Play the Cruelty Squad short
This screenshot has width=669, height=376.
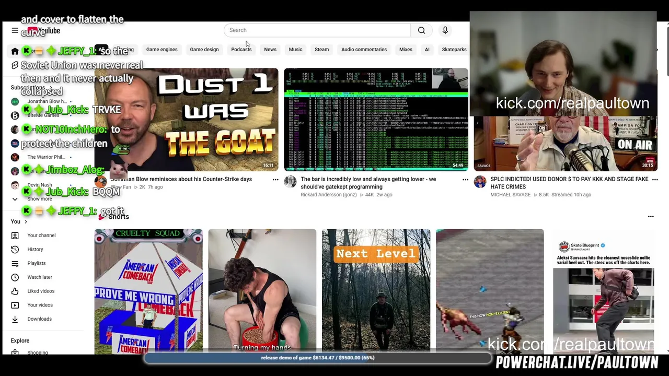(148, 291)
